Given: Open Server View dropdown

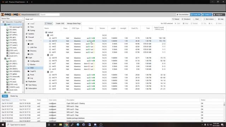Looking at the screenshot, I should 12,18.
